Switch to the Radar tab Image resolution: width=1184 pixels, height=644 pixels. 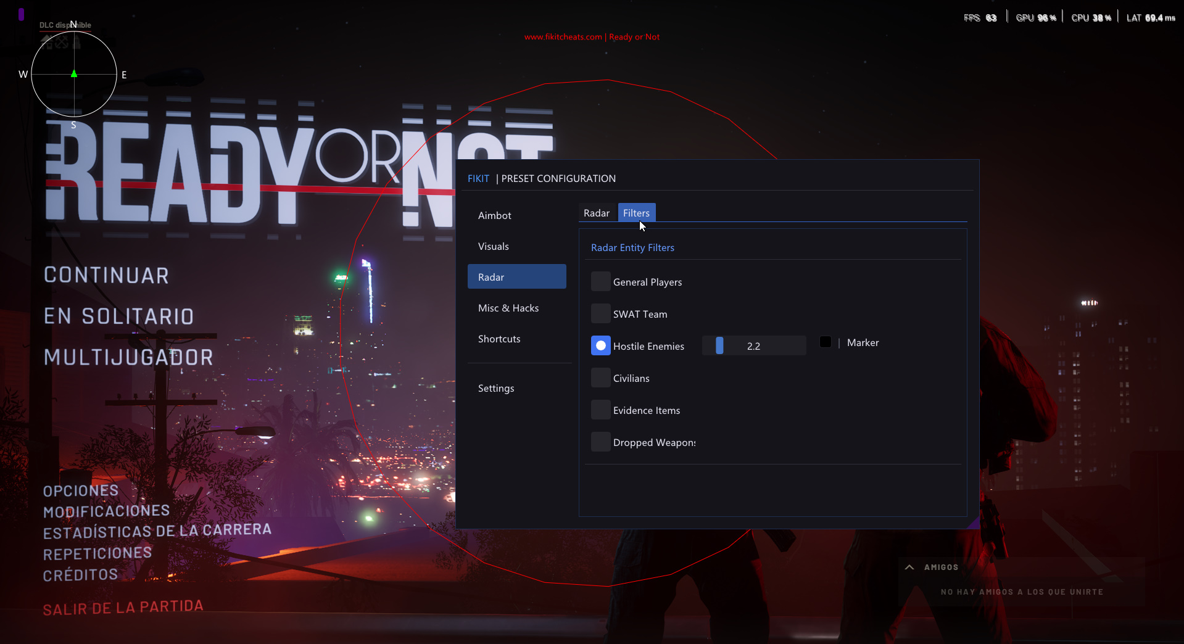pyautogui.click(x=596, y=212)
